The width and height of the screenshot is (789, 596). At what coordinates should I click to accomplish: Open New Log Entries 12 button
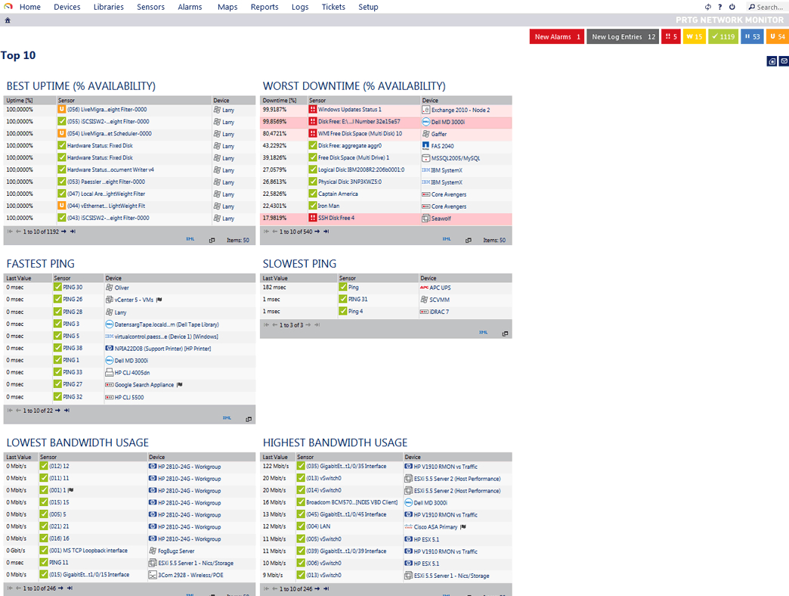tap(623, 37)
